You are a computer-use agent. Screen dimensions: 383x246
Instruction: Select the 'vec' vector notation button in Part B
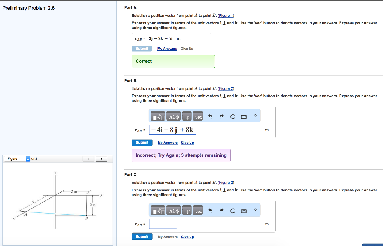pos(198,117)
